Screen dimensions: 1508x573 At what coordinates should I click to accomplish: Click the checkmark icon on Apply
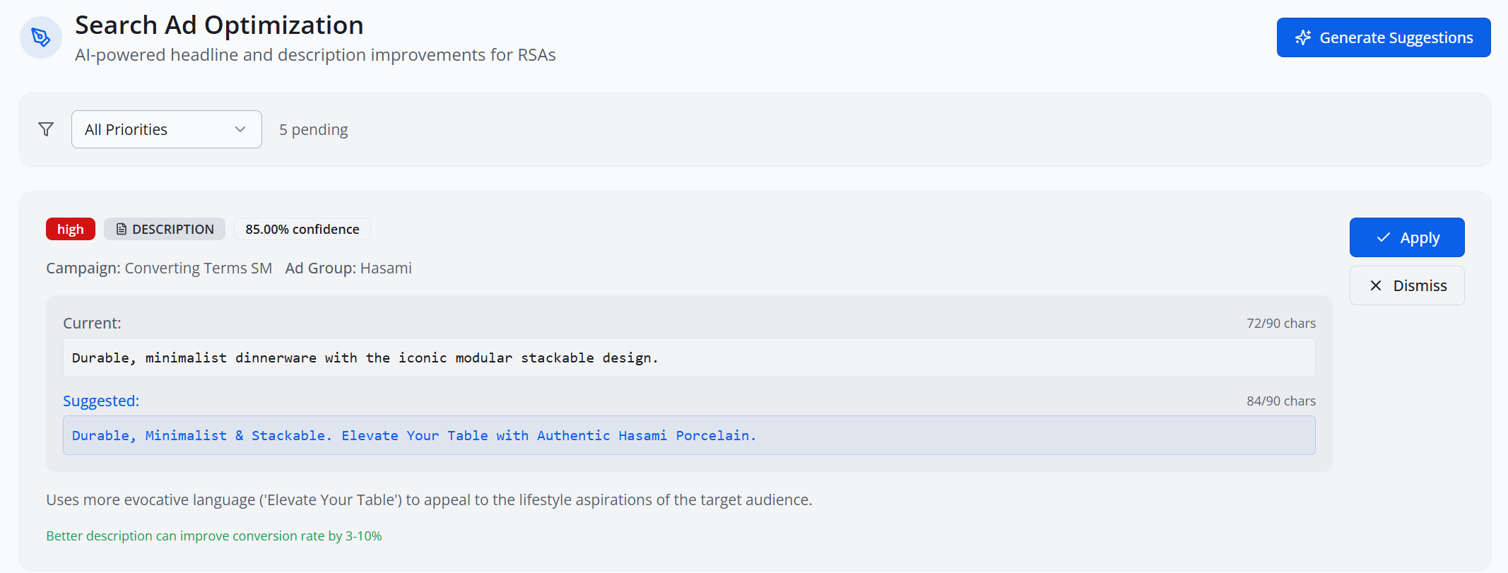point(1384,238)
